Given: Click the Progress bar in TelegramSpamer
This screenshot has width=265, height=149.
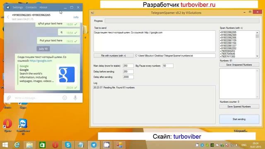Looking at the screenshot, I should point(182,21).
